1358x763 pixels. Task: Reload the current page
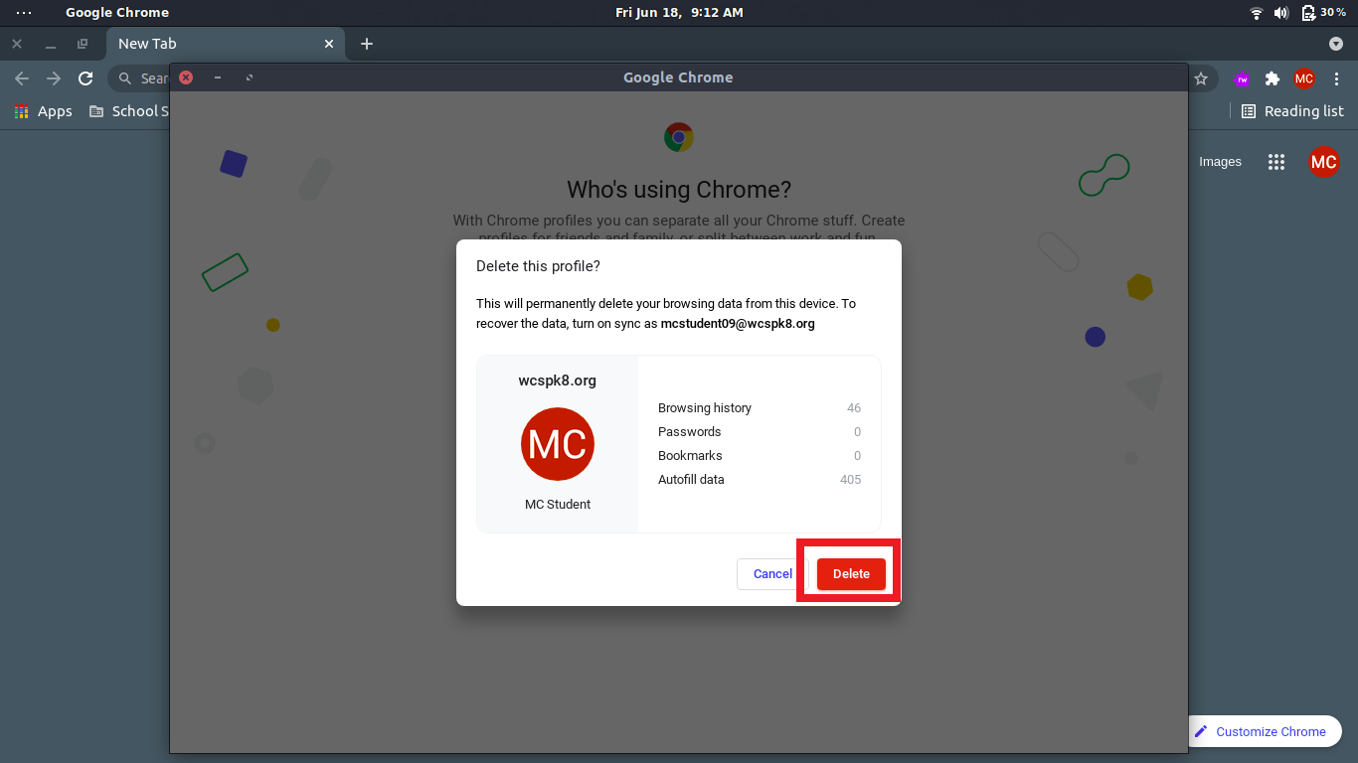pos(85,78)
